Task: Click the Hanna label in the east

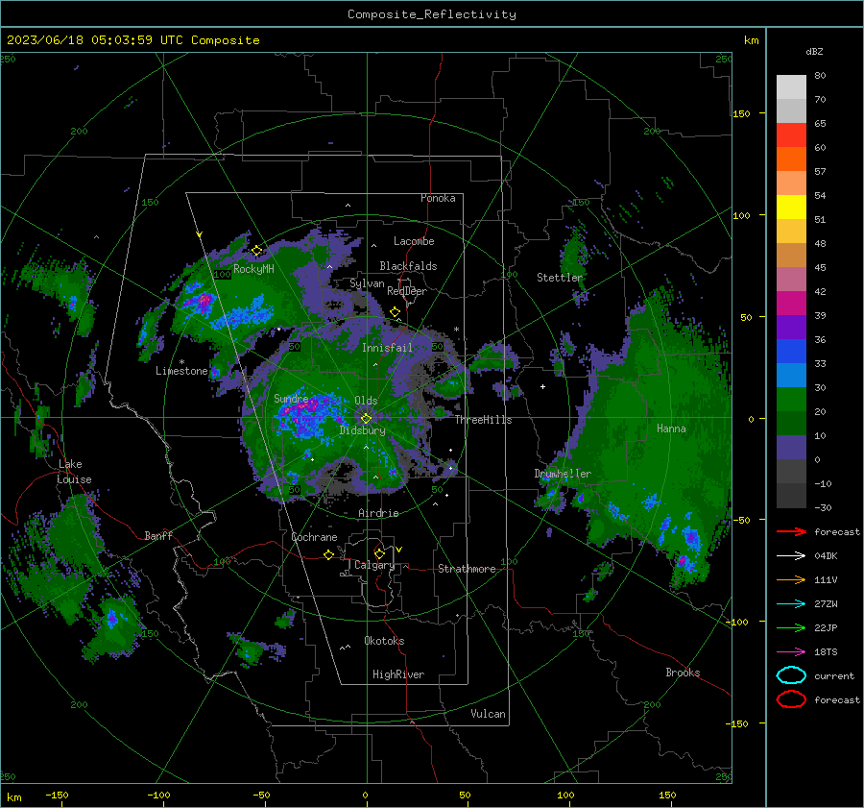Action: pyautogui.click(x=671, y=428)
